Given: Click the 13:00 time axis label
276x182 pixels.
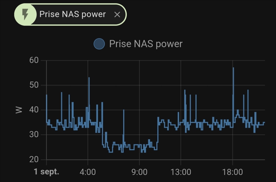Looking at the screenshot, I should pos(181,172).
